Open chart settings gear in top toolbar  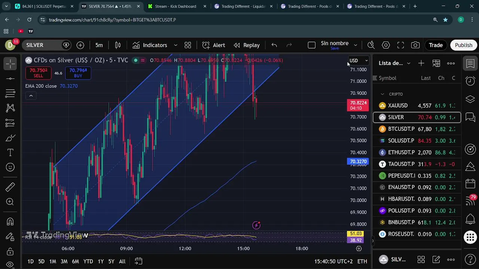(386, 45)
